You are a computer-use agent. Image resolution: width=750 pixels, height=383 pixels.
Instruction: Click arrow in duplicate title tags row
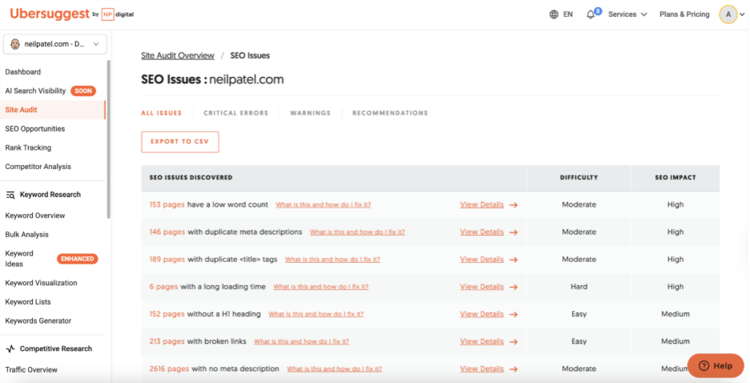[x=514, y=260]
